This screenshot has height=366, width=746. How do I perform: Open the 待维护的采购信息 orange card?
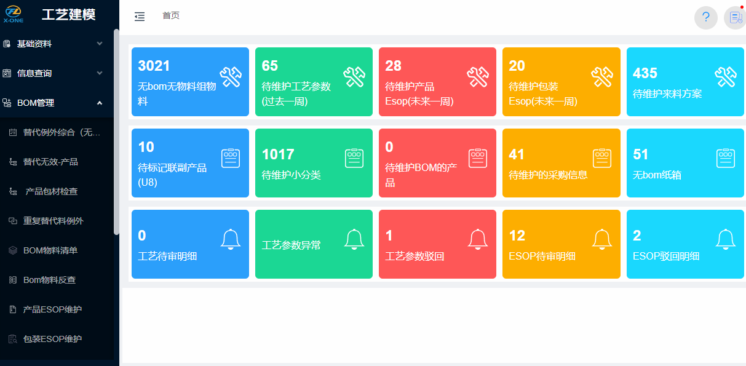(x=561, y=163)
